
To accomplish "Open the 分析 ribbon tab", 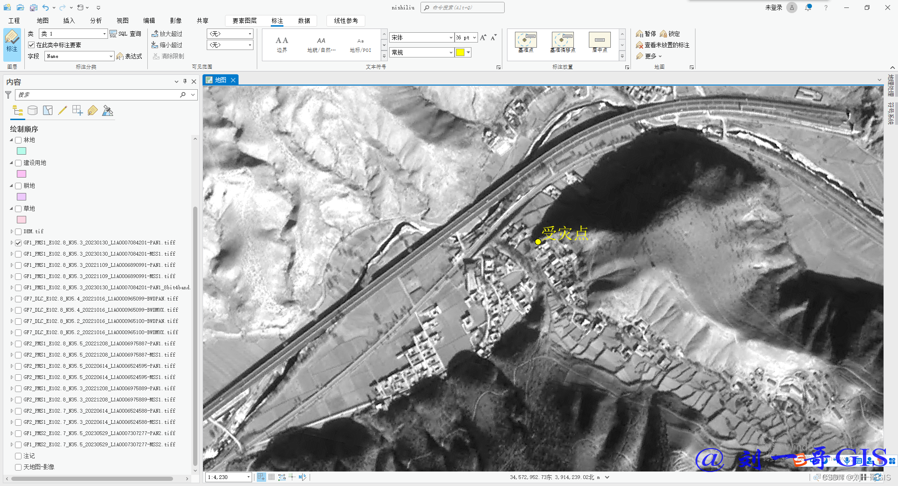I will (96, 21).
